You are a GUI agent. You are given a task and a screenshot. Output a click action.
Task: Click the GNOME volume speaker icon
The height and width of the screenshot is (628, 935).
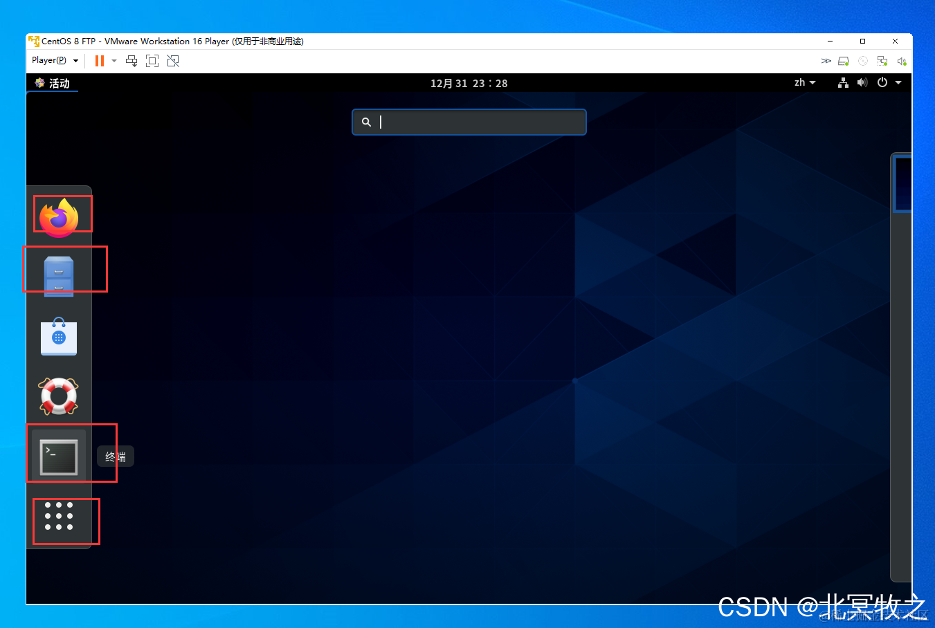(x=862, y=82)
